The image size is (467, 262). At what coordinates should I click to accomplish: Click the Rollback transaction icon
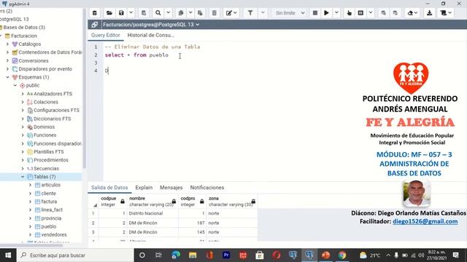395,13
